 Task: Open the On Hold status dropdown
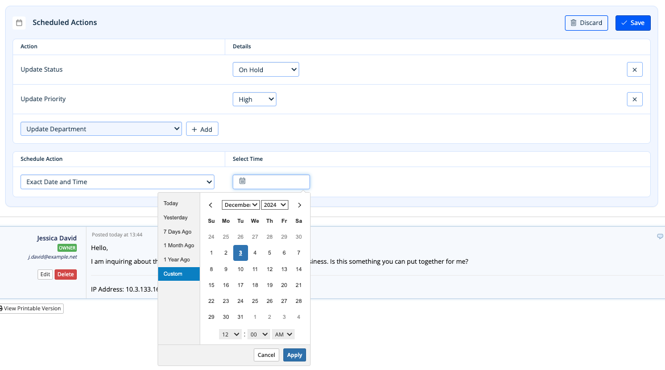click(x=266, y=69)
